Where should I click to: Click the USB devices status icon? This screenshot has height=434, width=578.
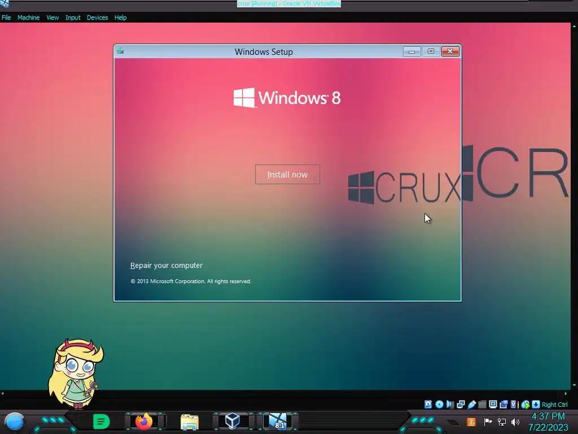472,405
